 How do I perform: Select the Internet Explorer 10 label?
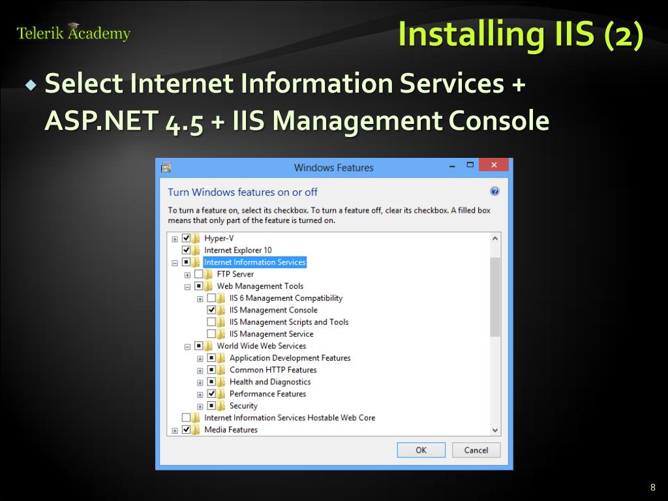click(237, 250)
